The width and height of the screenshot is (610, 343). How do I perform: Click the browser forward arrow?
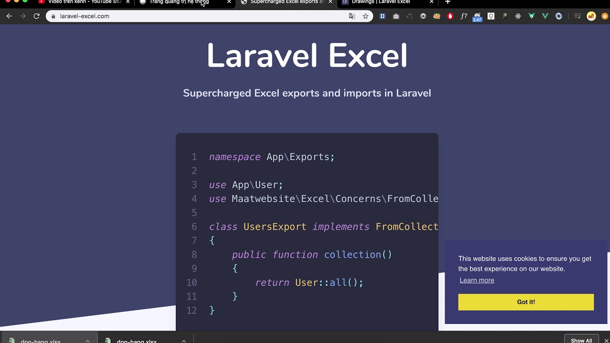[23, 16]
